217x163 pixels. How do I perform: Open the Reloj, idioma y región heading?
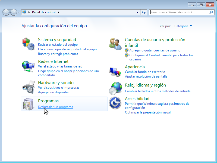(145, 85)
